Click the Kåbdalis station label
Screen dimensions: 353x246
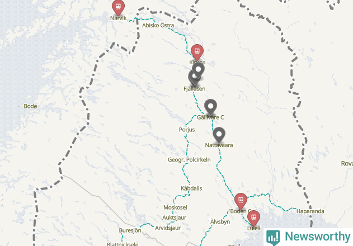191,188
